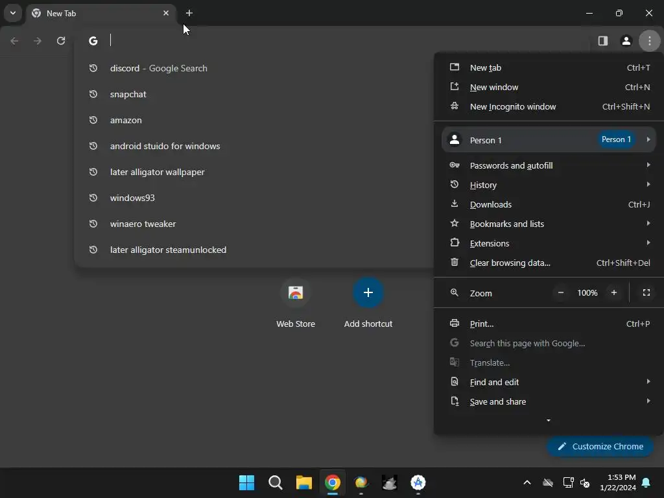Expand Passwords and autofill submenu
Screen dimensions: 664x498
tap(549, 165)
